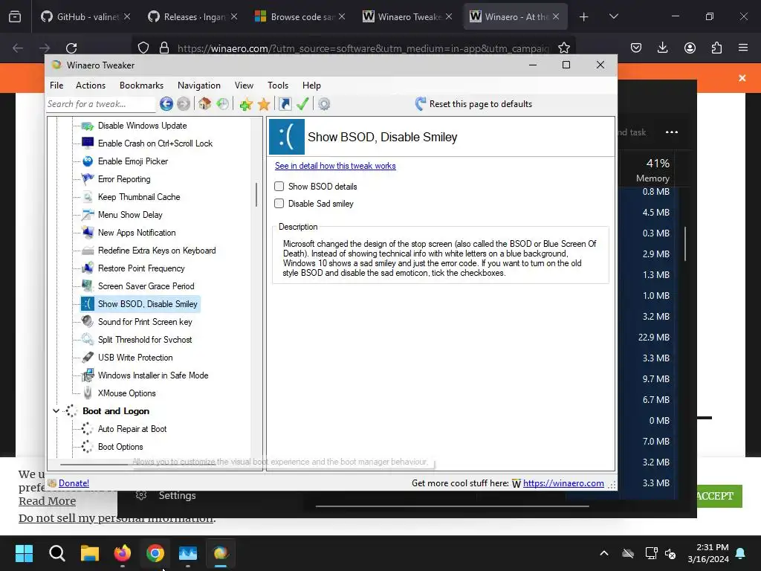Select Keep Thumbnail Cache item

pyautogui.click(x=139, y=197)
